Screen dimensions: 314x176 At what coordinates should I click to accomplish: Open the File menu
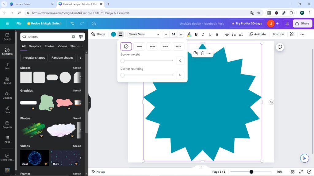(19, 24)
